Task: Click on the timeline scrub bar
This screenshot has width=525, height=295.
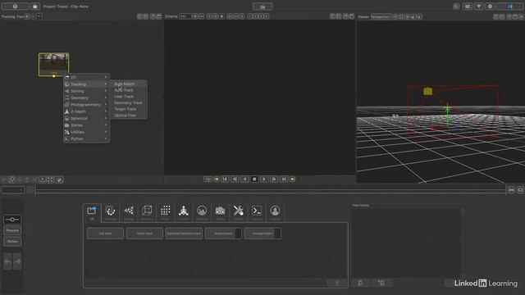Action: coord(271,191)
